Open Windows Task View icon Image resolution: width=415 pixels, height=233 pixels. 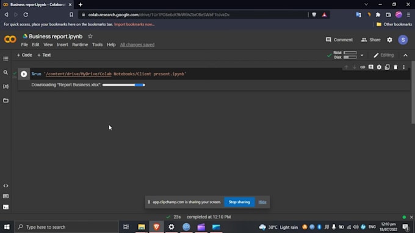126,227
